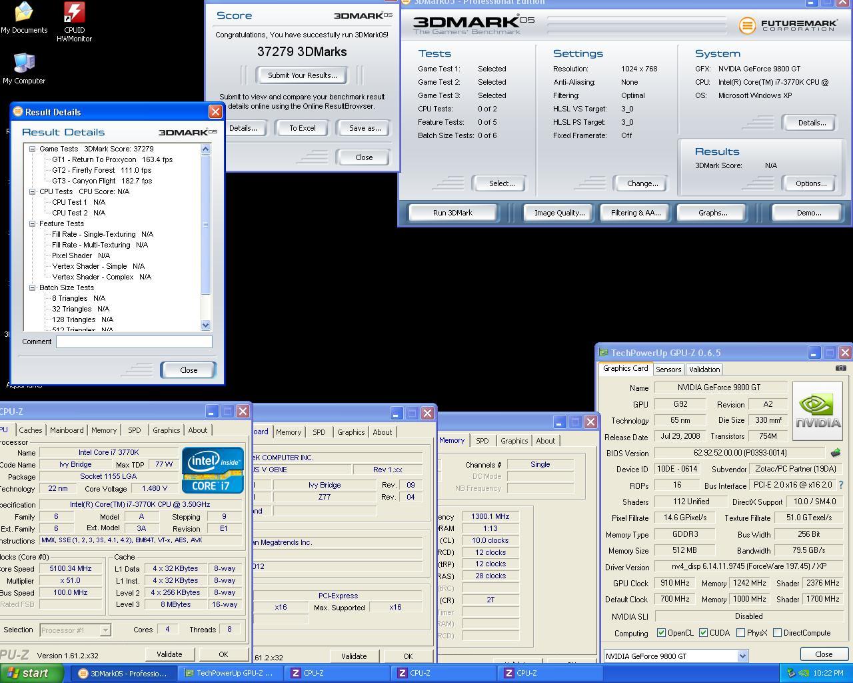Open the Mainboard tab in the leftmost CPU-Z
The height and width of the screenshot is (683, 853).
[x=67, y=430]
